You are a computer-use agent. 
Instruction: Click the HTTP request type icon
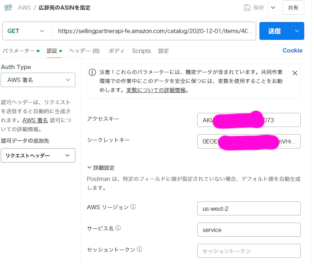8,8
